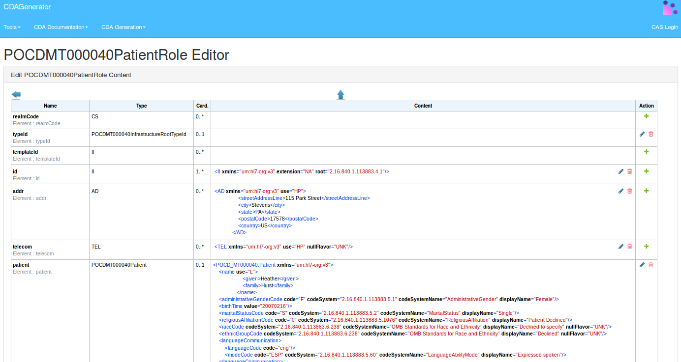Expand the CDA Documentation menu
The image size is (681, 362).
[x=61, y=27]
